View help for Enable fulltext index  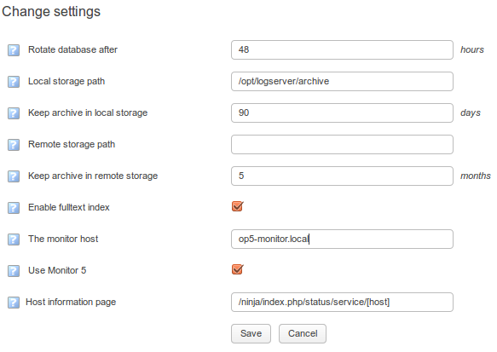[x=14, y=208]
